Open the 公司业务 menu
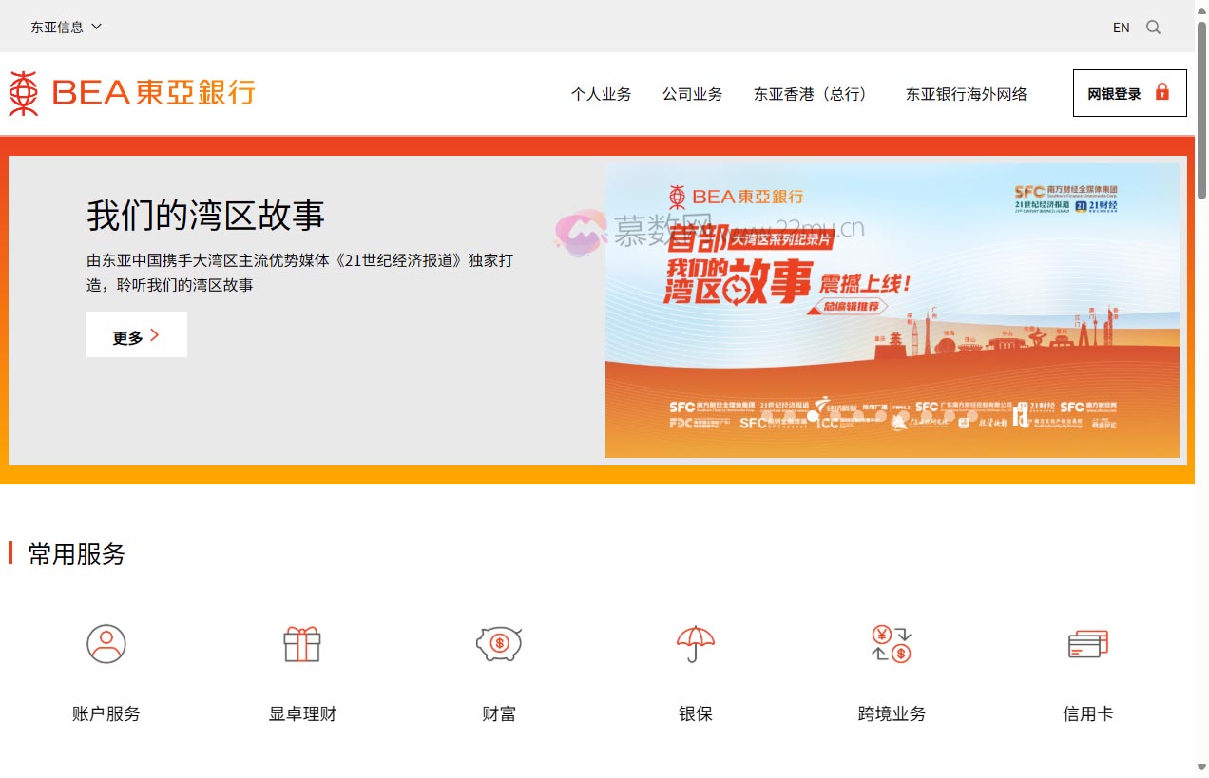Image resolution: width=1209 pixels, height=778 pixels. (x=693, y=94)
